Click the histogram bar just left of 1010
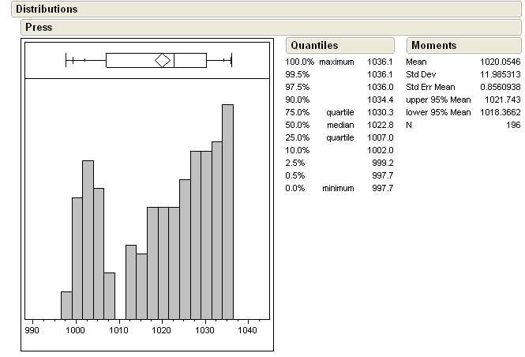525x357 pixels. click(109, 295)
